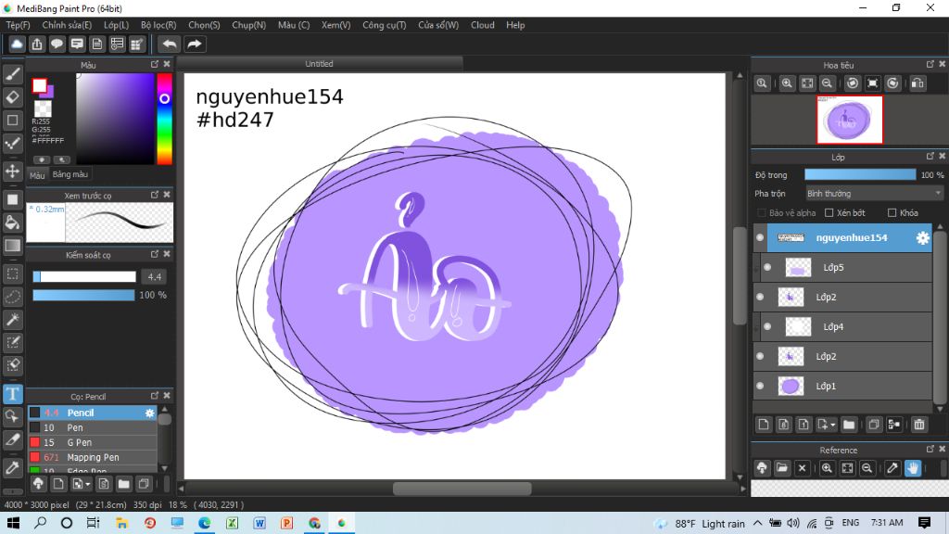This screenshot has width=949, height=534.
Task: Hide the Lớp1 layer
Action: tap(760, 387)
